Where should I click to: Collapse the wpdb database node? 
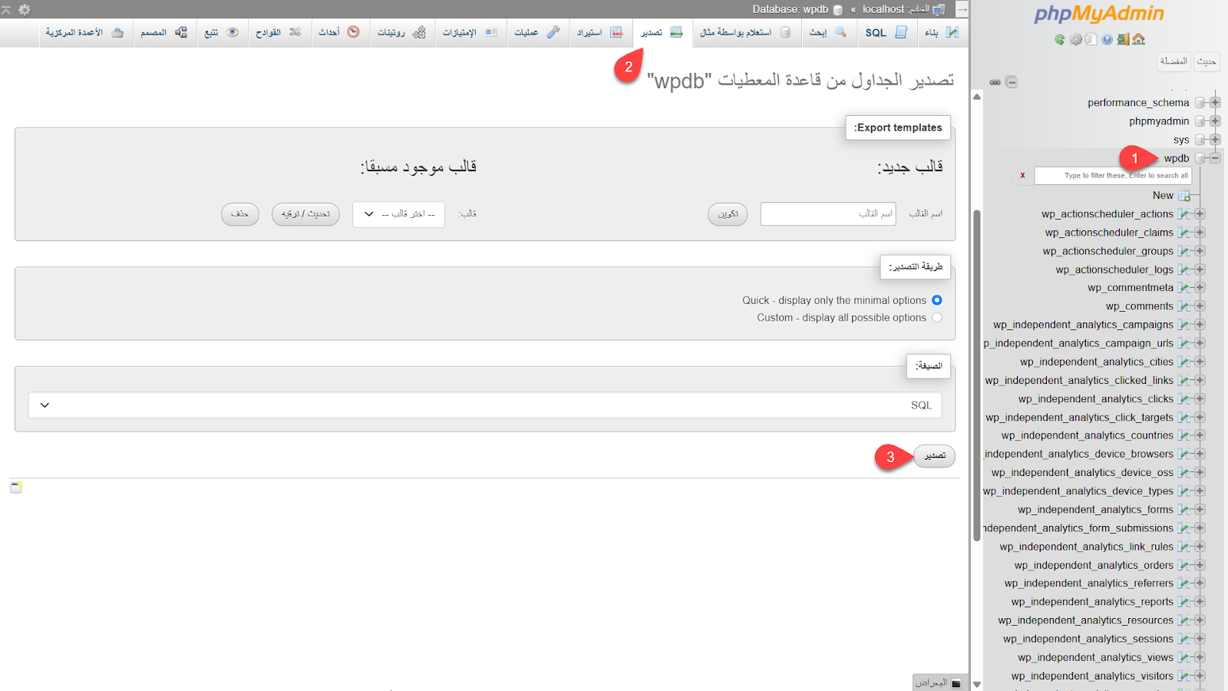pos(1215,158)
